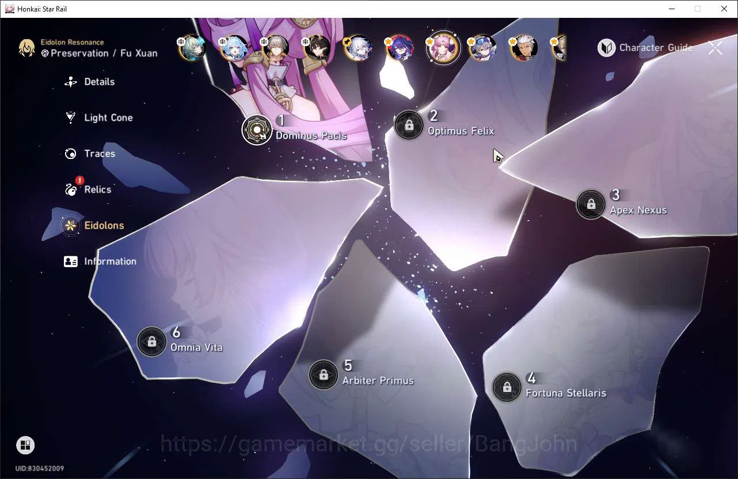Screen dimensions: 738x479
Task: Click the Optimus Felix label
Action: click(x=461, y=131)
